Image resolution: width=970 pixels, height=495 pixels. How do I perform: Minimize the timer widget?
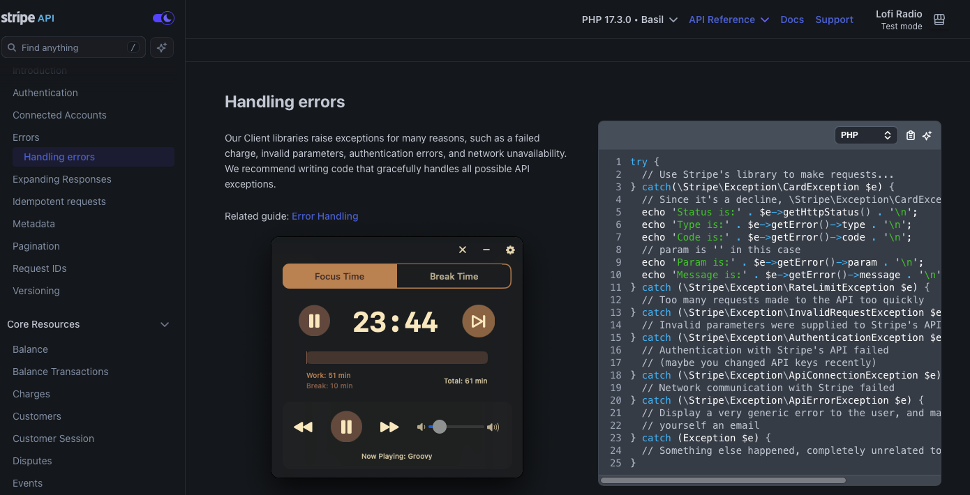pos(486,250)
